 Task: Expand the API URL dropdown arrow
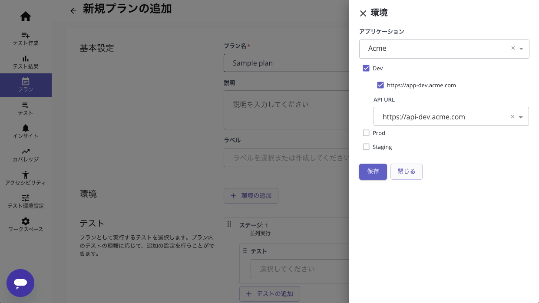[521, 117]
